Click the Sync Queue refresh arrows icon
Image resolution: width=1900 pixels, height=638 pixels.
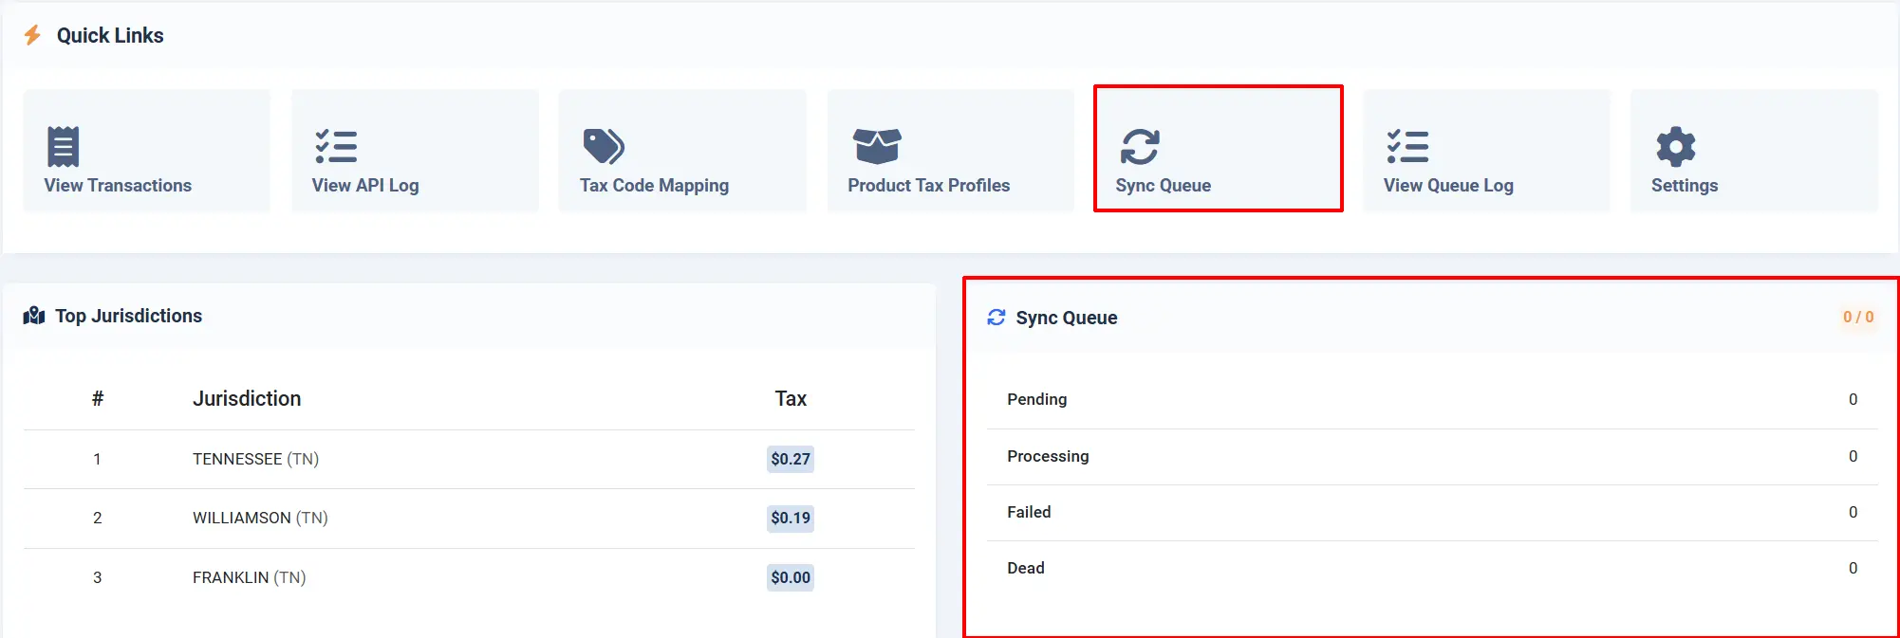1140,146
